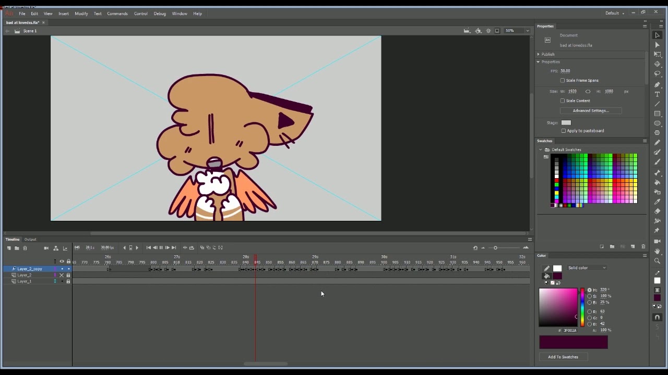668x375 pixels.
Task: Click the Delete layer trash icon
Action: 25,248
